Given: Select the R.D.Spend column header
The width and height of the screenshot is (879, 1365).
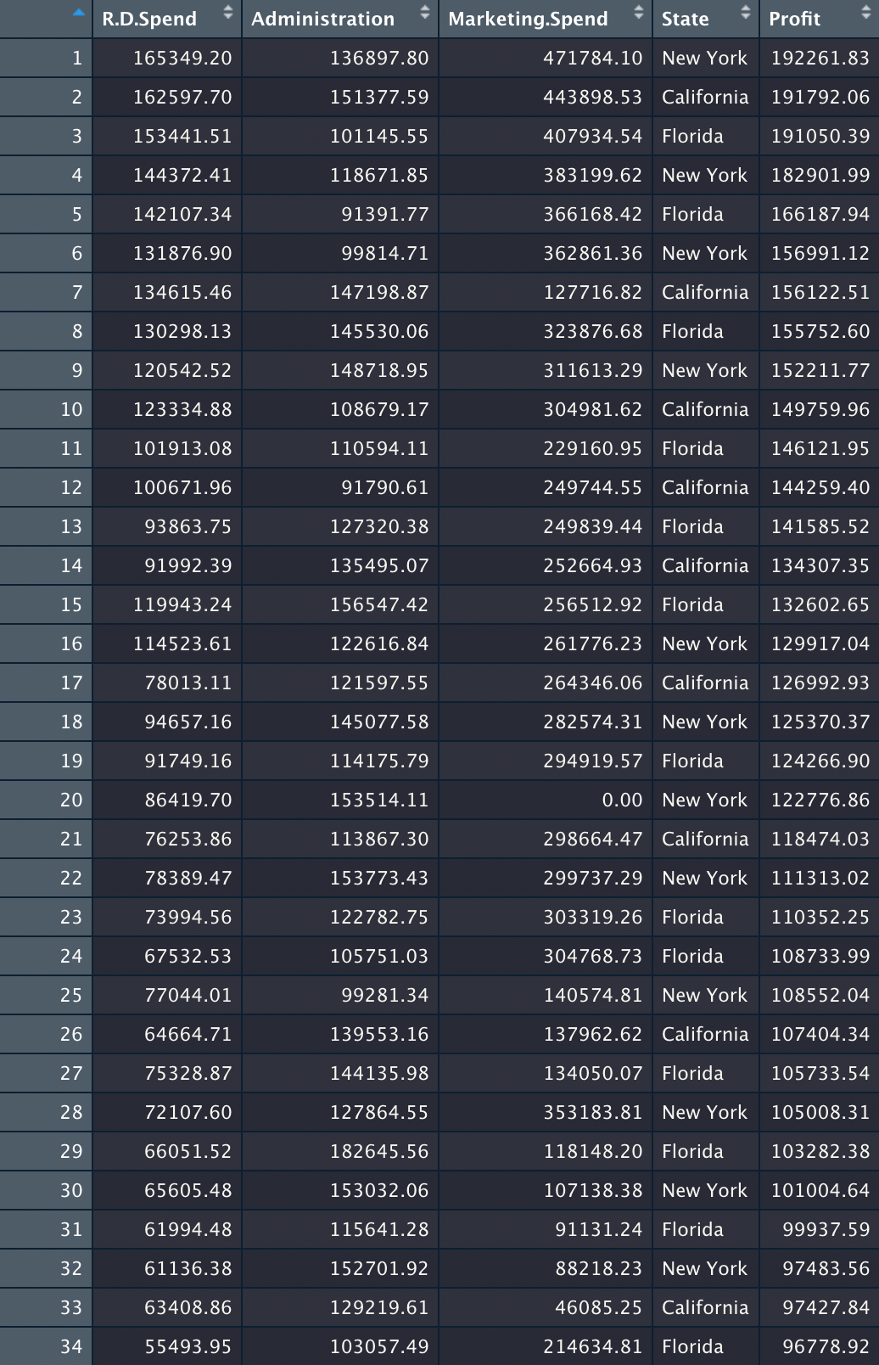Looking at the screenshot, I should 167,19.
